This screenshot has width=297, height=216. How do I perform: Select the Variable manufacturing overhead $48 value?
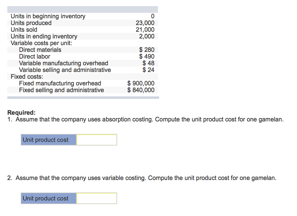click(150, 63)
